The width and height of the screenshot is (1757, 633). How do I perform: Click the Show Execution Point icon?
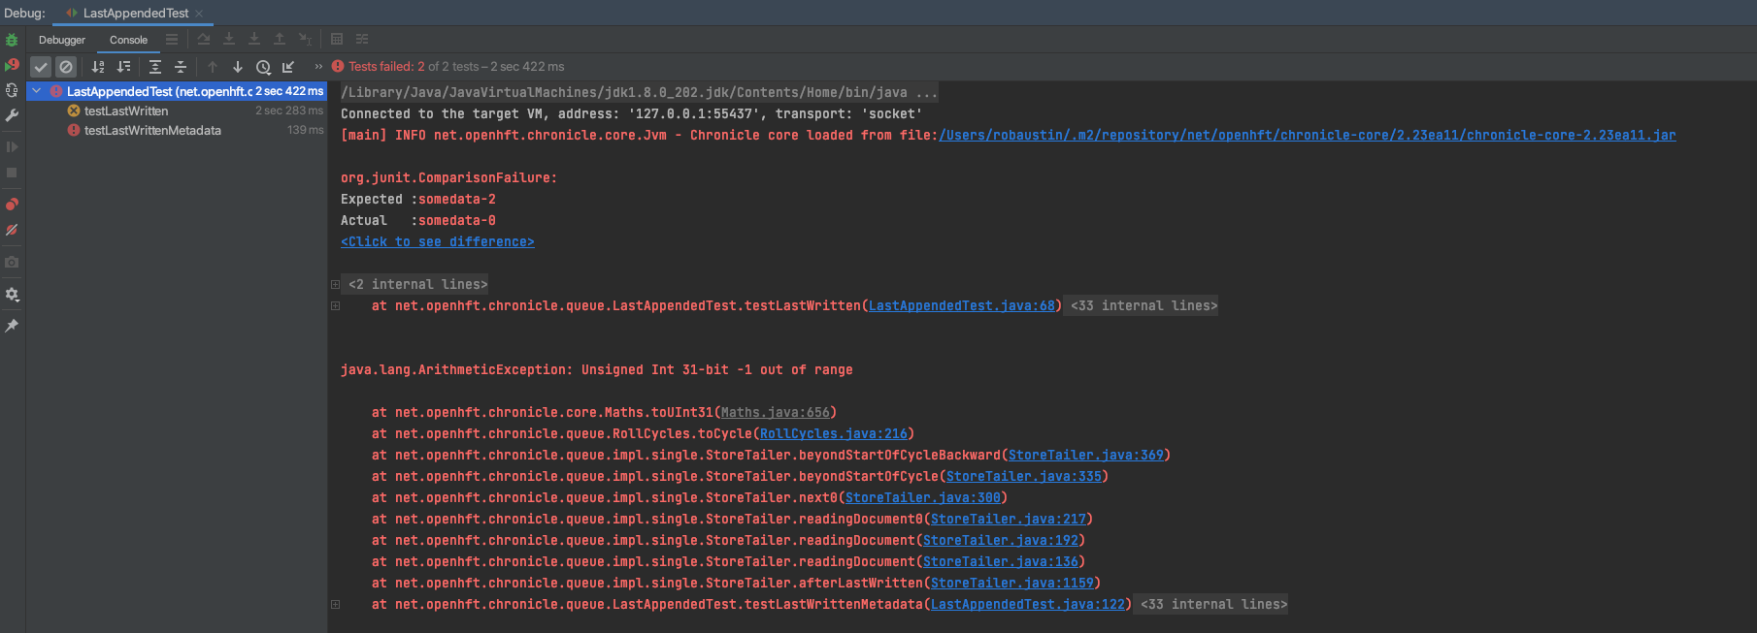(204, 40)
